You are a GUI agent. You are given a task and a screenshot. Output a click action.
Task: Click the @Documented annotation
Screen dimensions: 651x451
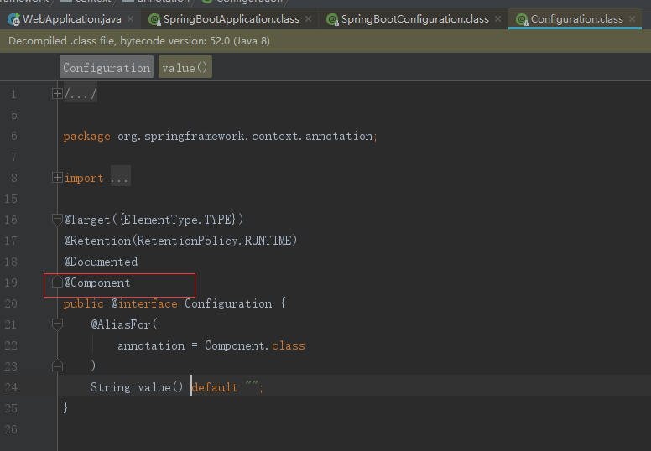tap(101, 262)
